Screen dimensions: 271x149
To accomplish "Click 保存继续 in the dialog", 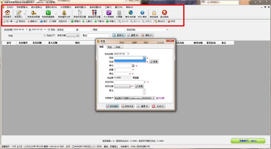I will (112, 106).
